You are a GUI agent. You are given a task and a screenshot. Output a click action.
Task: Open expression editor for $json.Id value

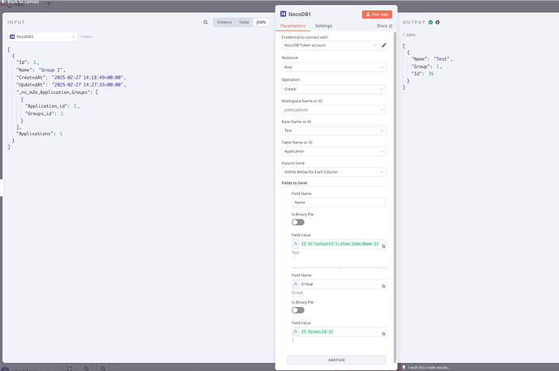(383, 334)
